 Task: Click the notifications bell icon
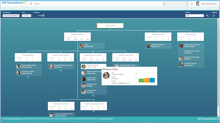[192, 4]
